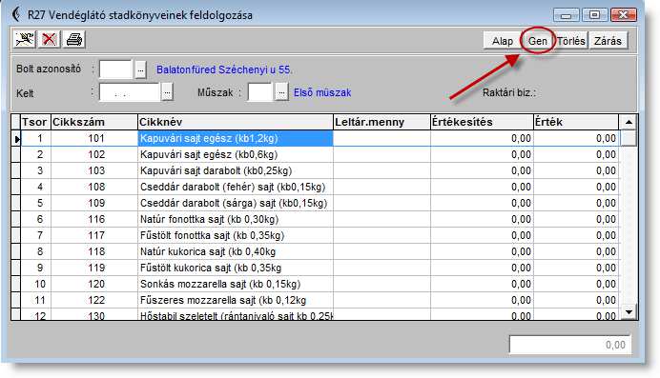Click the vertical scrollbar thumb
The height and width of the screenshot is (378, 660).
[629, 138]
